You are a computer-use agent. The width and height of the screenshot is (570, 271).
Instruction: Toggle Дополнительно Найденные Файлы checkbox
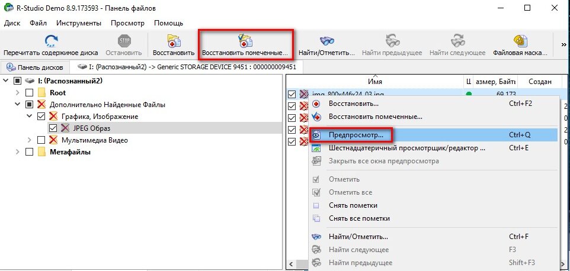click(x=30, y=105)
